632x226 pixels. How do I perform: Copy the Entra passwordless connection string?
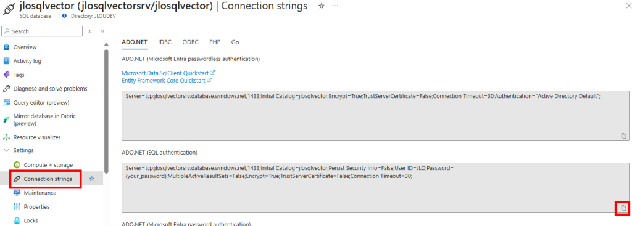[x=623, y=136]
